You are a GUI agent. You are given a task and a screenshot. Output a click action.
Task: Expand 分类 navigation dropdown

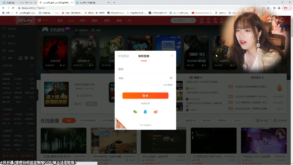click(83, 21)
